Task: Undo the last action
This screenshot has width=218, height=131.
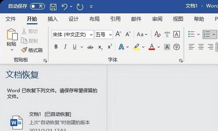Action: pos(64,7)
